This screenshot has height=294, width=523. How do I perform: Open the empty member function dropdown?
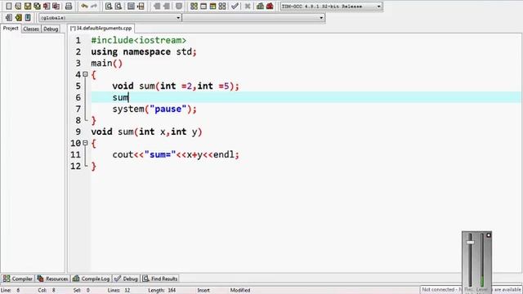tap(253, 18)
